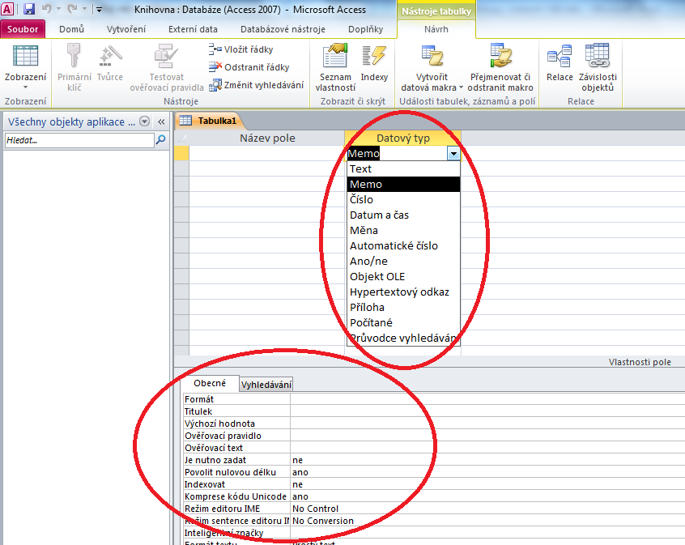Open the Undo history dropdown arrow
This screenshot has height=545, width=685.
(58, 9)
